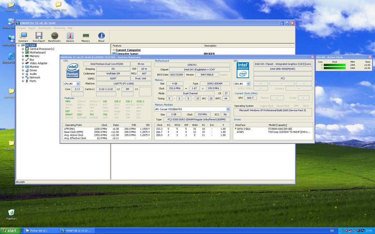375x234 pixels.
Task: Open the Papirkurv recycle bin
Action: pos(11,214)
